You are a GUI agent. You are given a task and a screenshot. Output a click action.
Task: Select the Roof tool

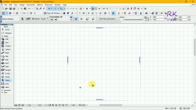coord(6,63)
